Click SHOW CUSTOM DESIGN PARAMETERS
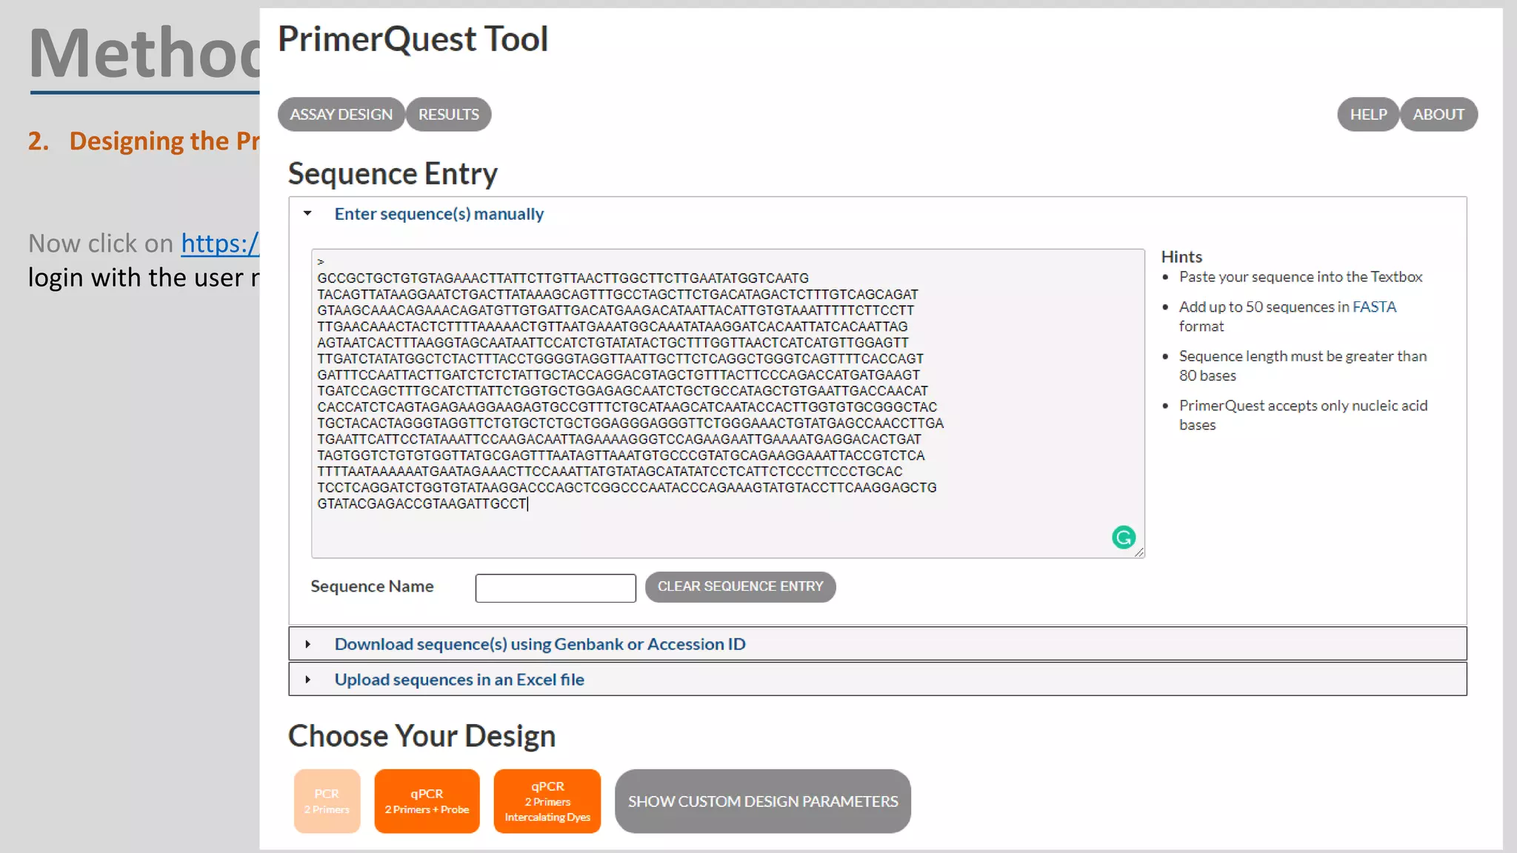 [763, 801]
